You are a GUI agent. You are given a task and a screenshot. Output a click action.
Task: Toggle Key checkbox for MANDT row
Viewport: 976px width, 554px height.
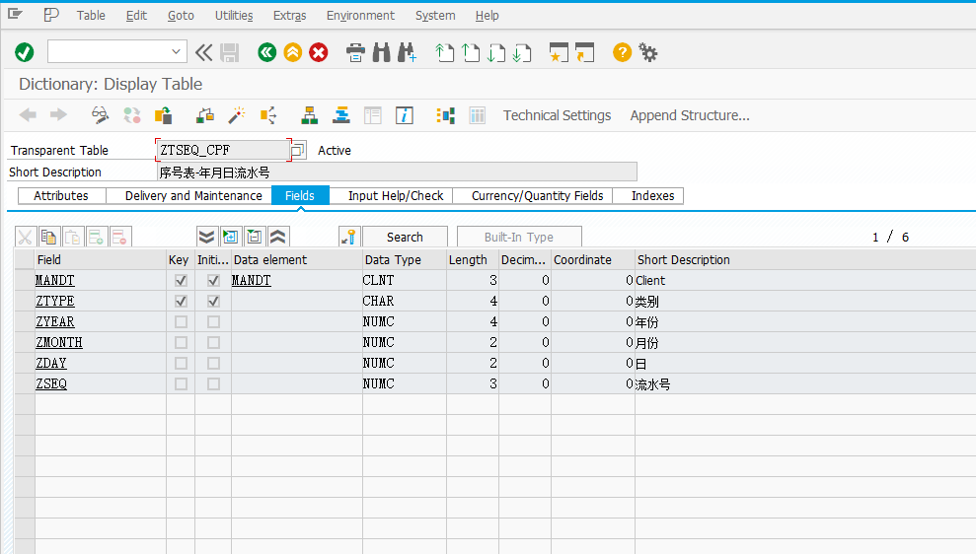(x=182, y=280)
